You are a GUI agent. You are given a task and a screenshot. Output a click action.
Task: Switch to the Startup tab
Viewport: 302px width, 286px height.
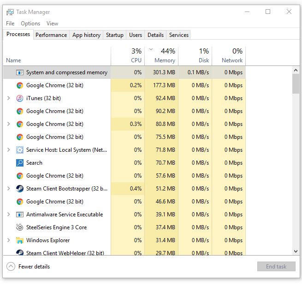pos(115,35)
